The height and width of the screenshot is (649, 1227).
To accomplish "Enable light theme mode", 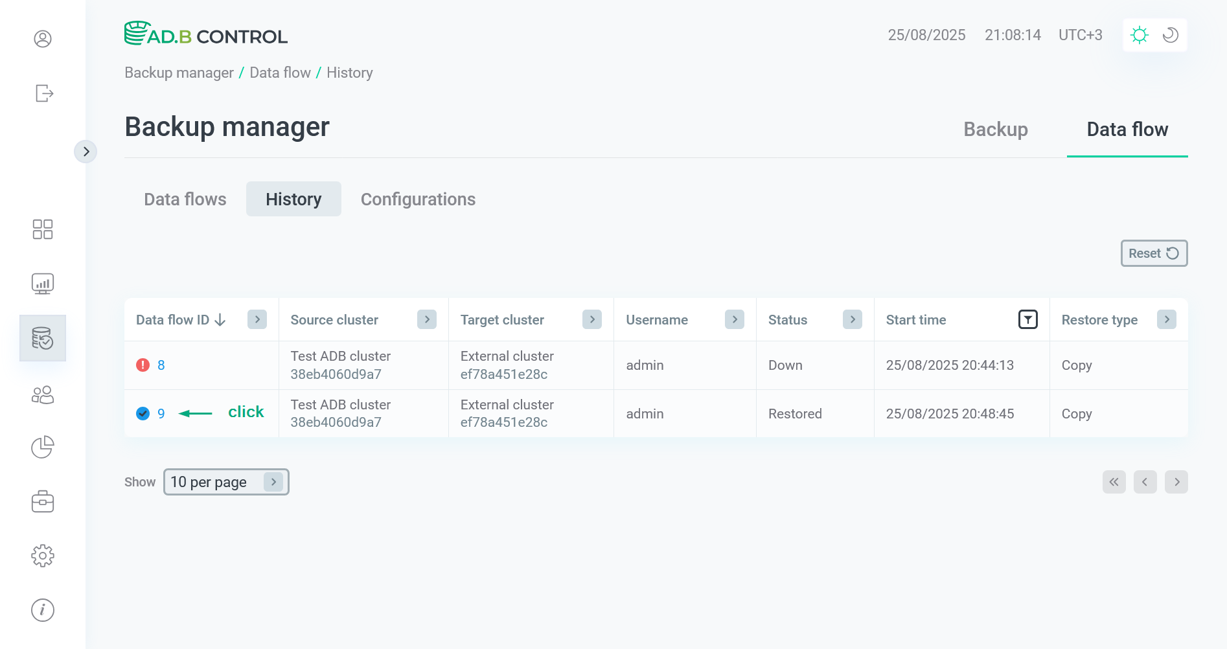I will (x=1140, y=35).
